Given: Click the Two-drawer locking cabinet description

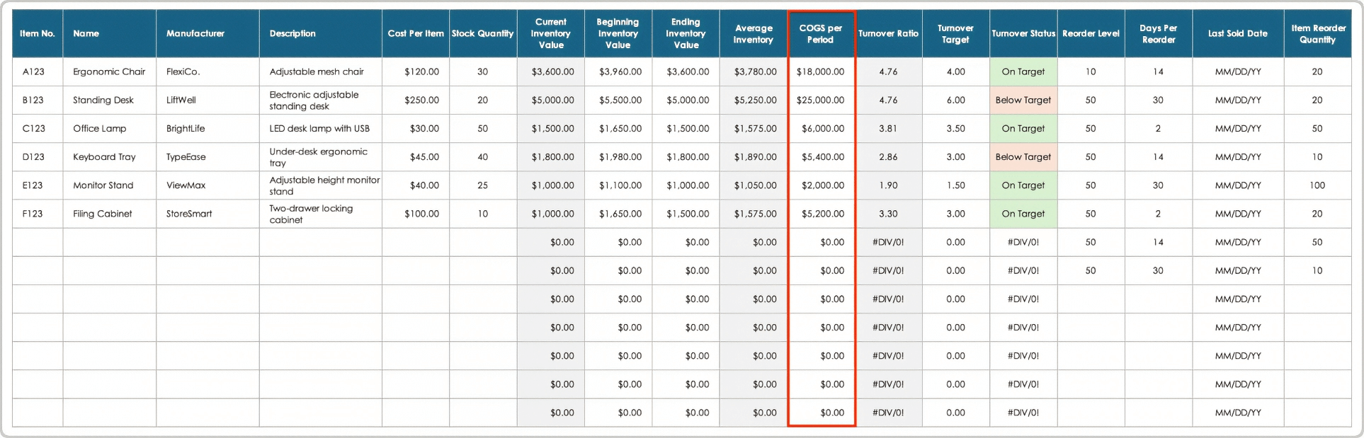Looking at the screenshot, I should tap(311, 214).
